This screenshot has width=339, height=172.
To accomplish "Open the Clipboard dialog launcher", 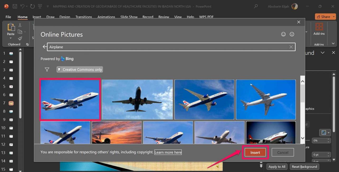I will pyautogui.click(x=27, y=44).
